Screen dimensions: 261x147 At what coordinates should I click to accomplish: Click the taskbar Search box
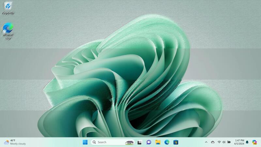pyautogui.click(x=113, y=142)
